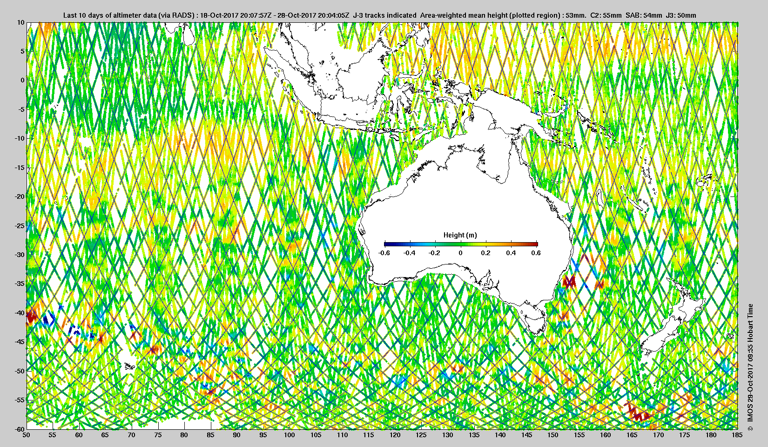768x447 pixels.
Task: Click latitude label '-50' on y-axis
Action: pos(19,371)
